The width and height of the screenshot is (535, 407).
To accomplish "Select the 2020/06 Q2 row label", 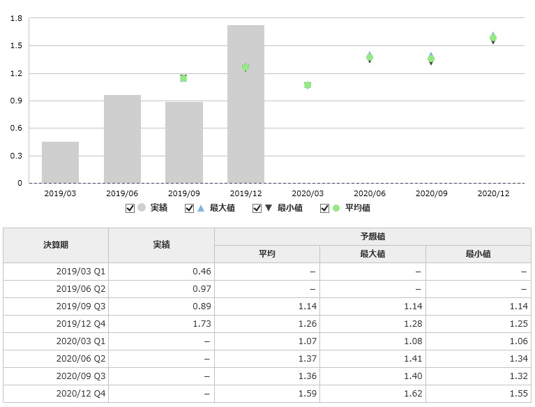I will (x=81, y=359).
